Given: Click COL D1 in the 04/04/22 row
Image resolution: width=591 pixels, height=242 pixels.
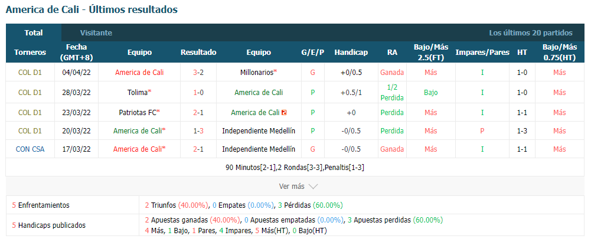Looking at the screenshot, I should (30, 73).
